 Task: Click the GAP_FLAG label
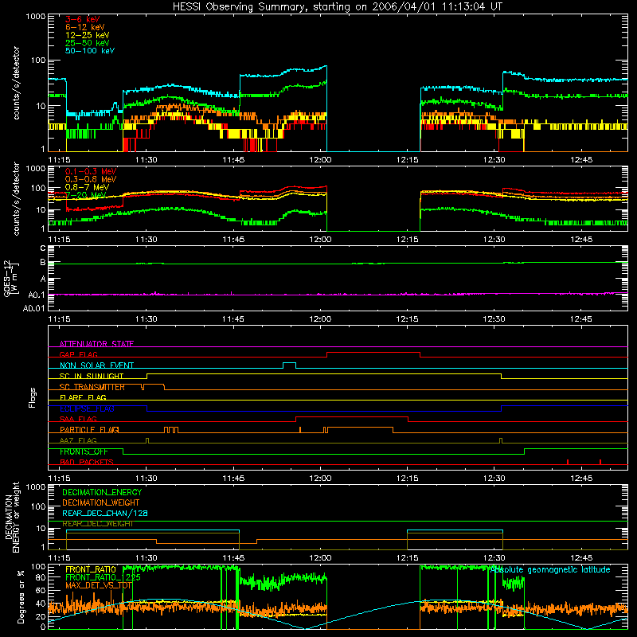pos(78,354)
